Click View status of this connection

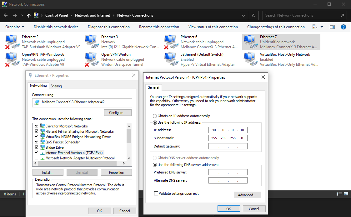point(213,27)
